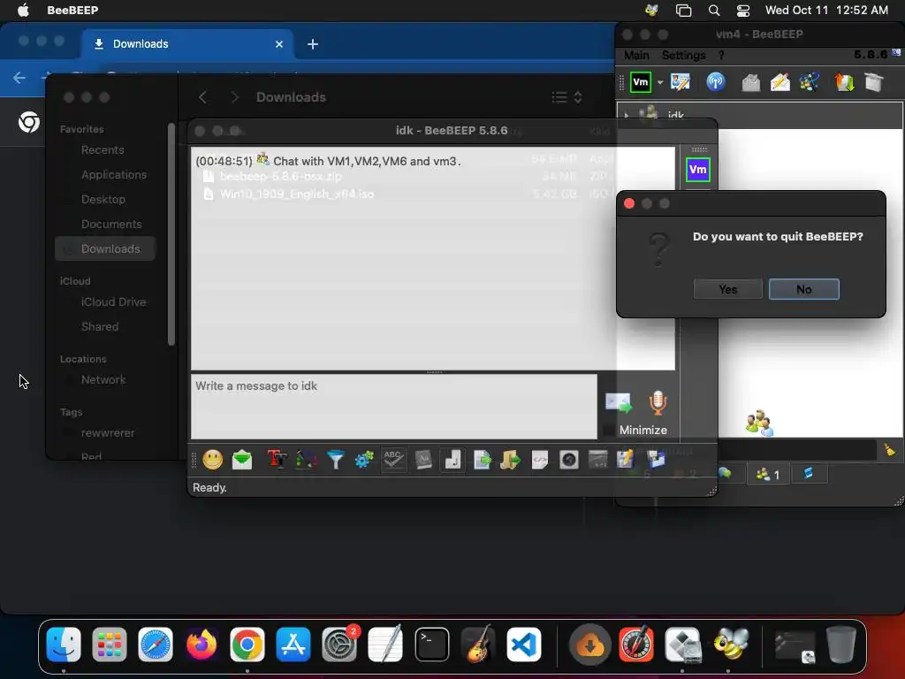905x679 pixels.
Task: Click the camera screenshot icon
Action: [x=568, y=460]
